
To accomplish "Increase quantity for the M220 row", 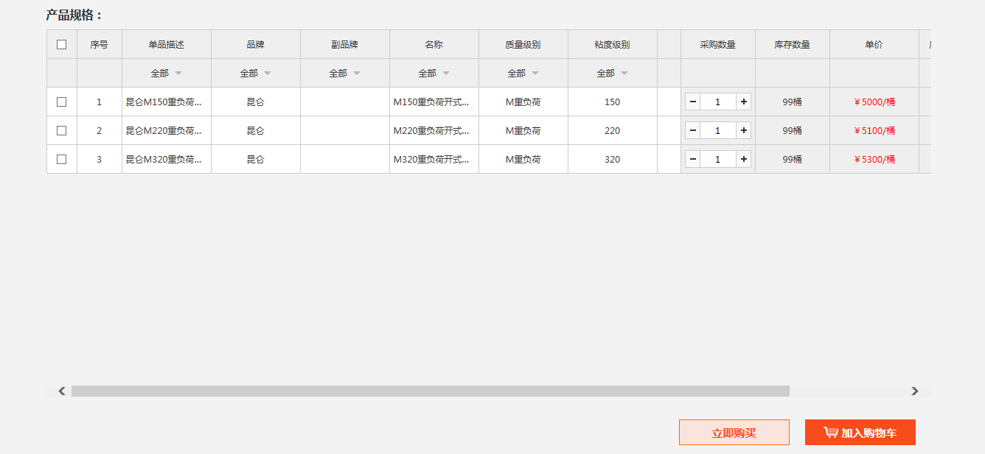I will point(744,130).
